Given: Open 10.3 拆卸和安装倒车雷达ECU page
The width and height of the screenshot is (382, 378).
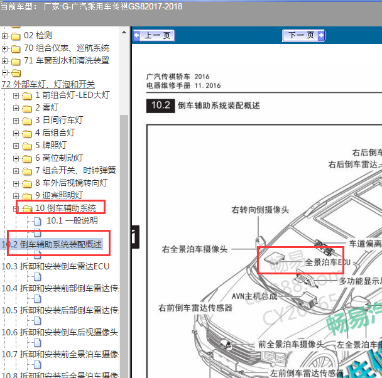Looking at the screenshot, I should (55, 266).
